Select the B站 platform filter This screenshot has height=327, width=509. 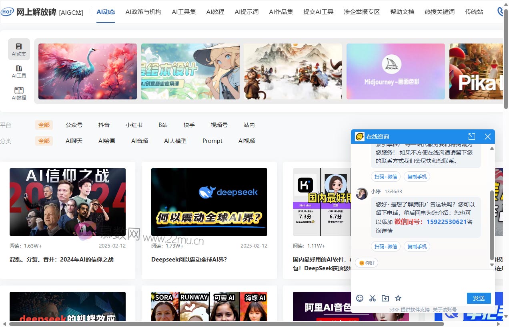tap(163, 125)
